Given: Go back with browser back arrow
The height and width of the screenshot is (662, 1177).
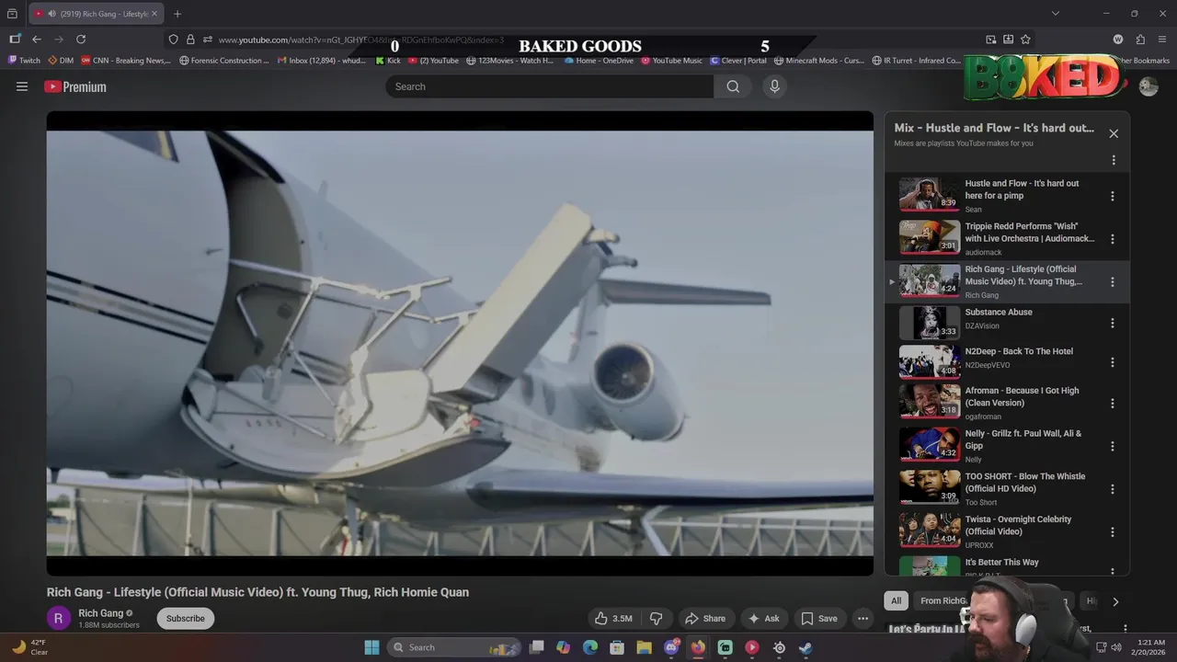Looking at the screenshot, I should 37,40.
